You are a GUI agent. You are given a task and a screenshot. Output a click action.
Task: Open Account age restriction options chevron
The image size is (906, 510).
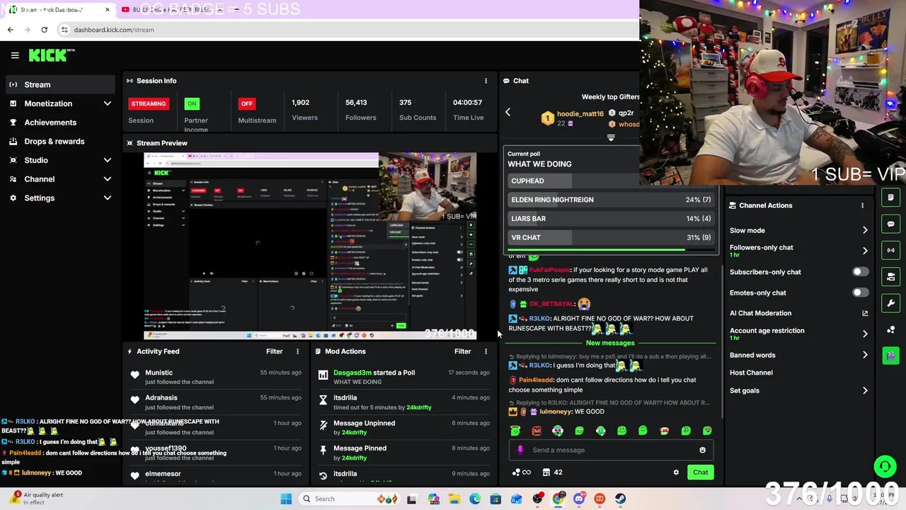865,334
